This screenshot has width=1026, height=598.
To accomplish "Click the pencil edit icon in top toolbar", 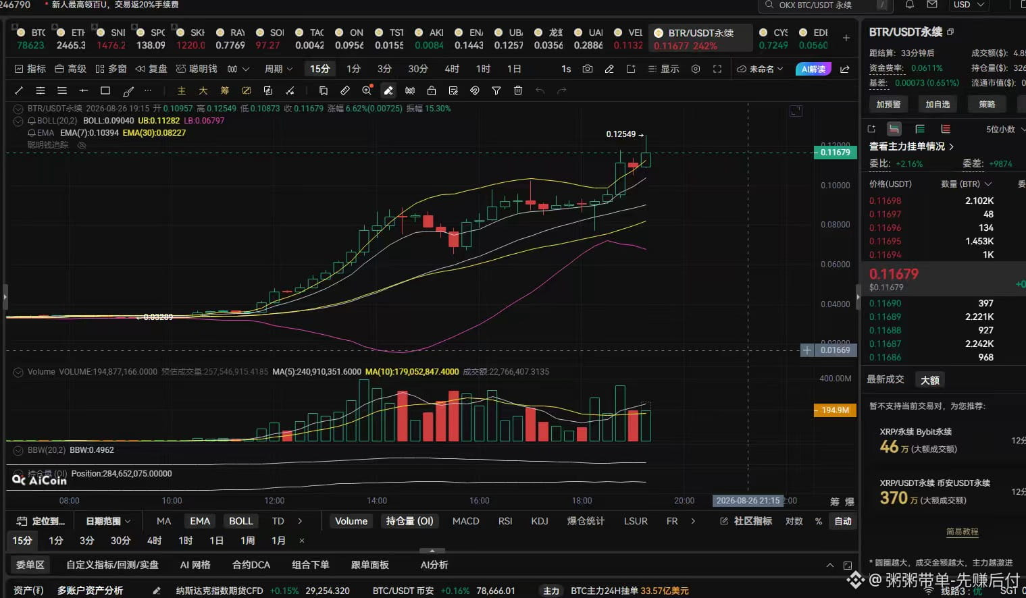I will click(x=609, y=69).
